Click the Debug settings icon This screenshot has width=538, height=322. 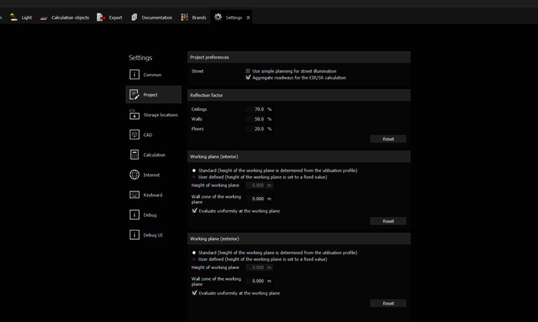[x=134, y=215]
